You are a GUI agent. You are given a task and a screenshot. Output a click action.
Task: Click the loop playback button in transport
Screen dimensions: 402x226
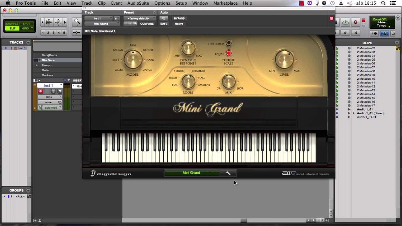[x=345, y=22]
